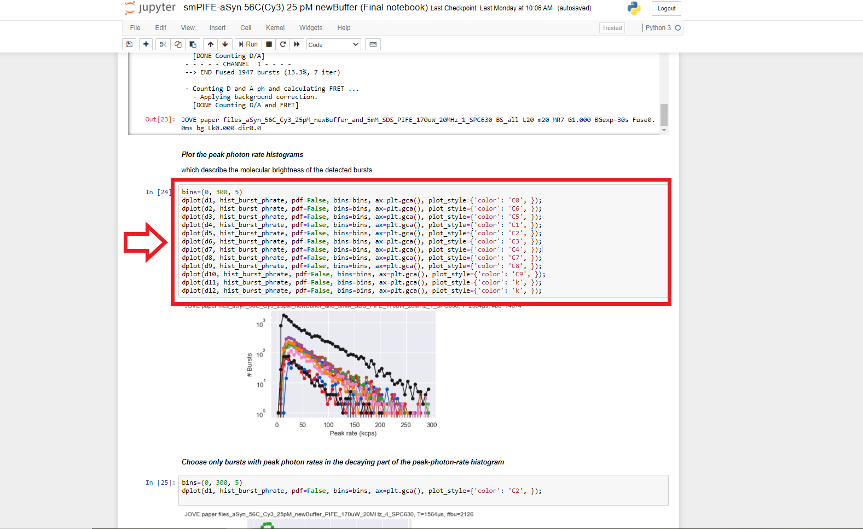Click the '(autosaved)' status text
This screenshot has height=529, width=863.
point(575,8)
